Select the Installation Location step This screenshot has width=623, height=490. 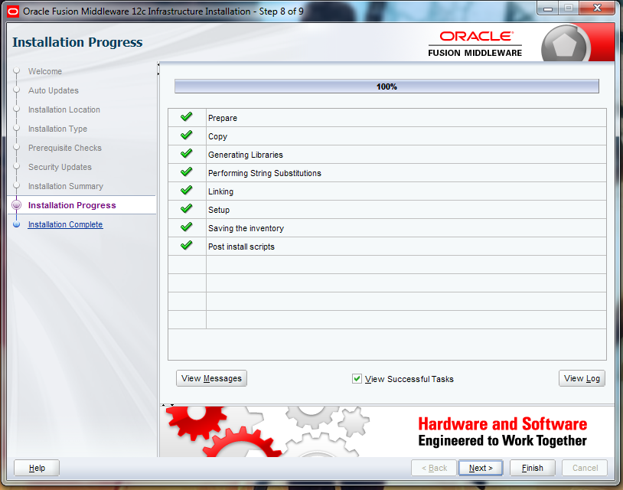click(64, 109)
